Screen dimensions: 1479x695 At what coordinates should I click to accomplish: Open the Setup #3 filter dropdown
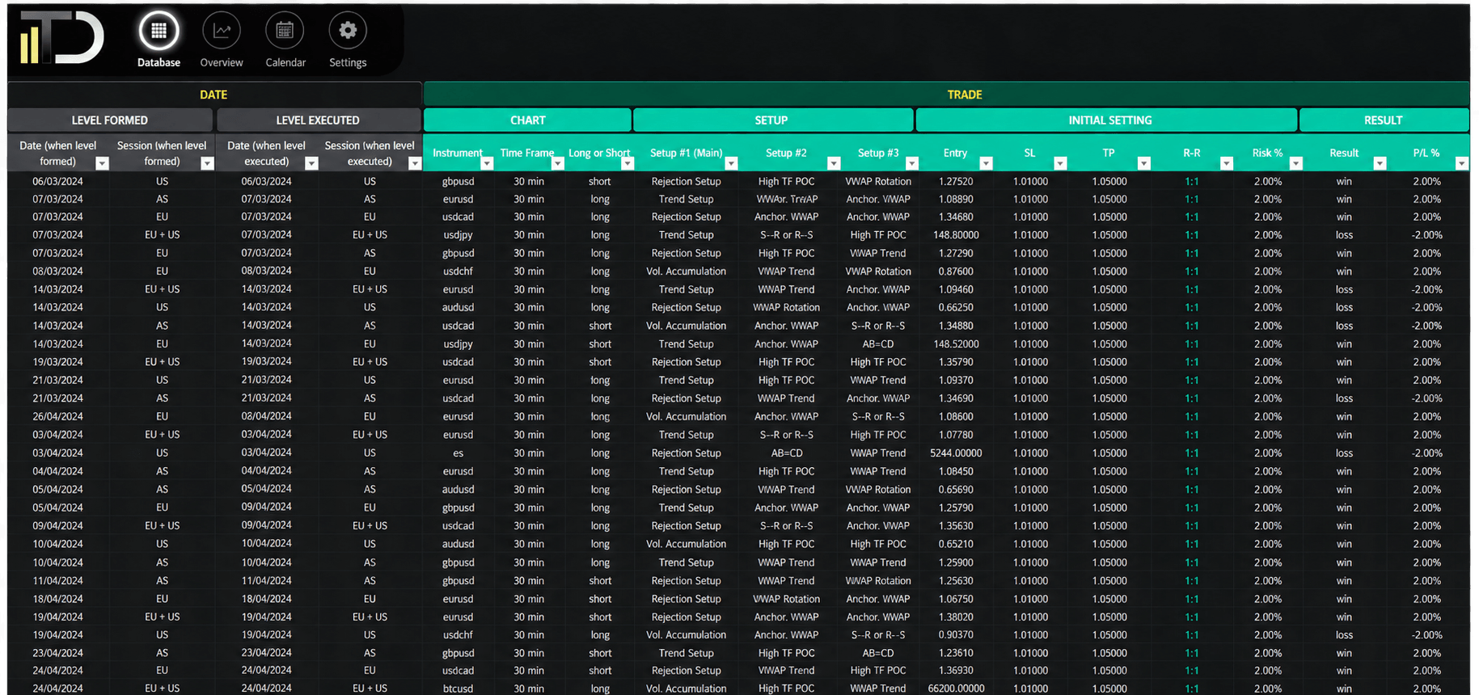912,163
